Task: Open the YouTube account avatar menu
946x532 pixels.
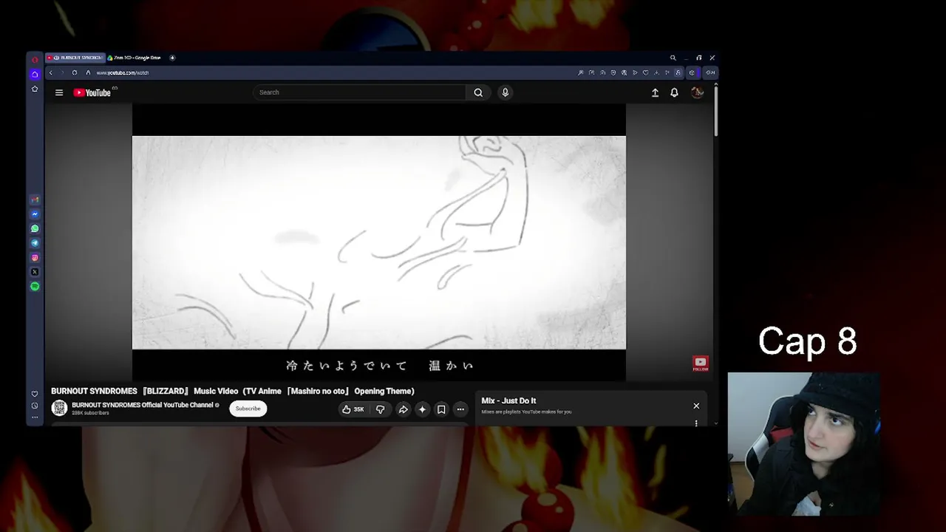Action: [697, 92]
